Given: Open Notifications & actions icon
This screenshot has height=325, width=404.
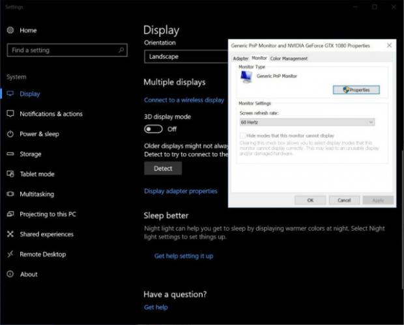Looking at the screenshot, I should tap(10, 114).
